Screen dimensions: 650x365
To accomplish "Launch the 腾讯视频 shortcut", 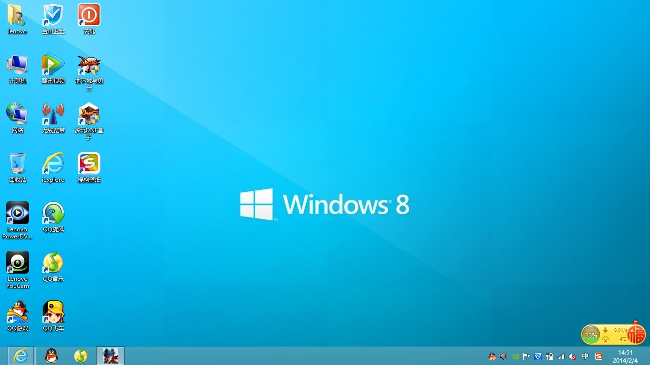I will click(53, 69).
